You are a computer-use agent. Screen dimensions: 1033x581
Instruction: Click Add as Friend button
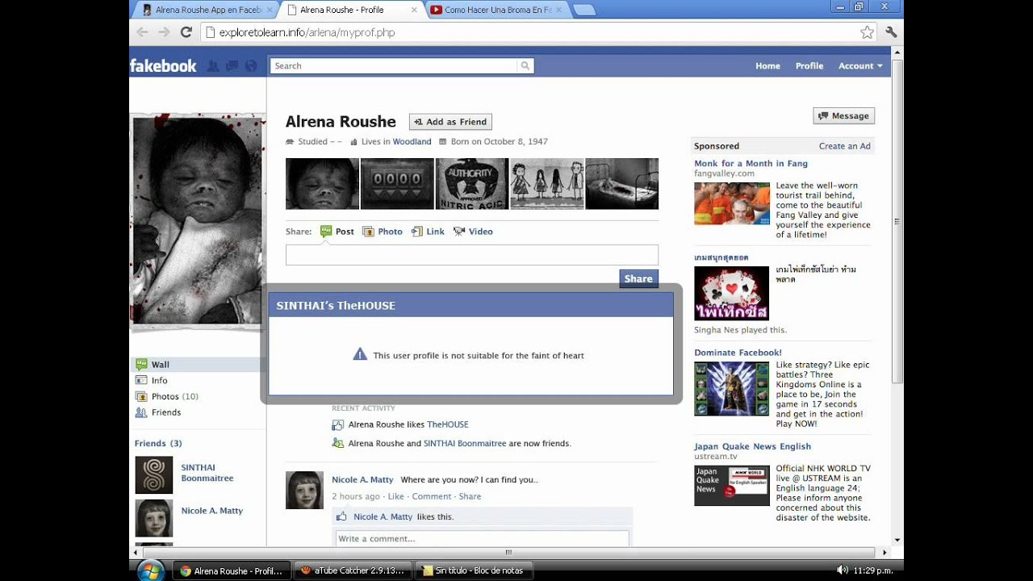coord(450,122)
